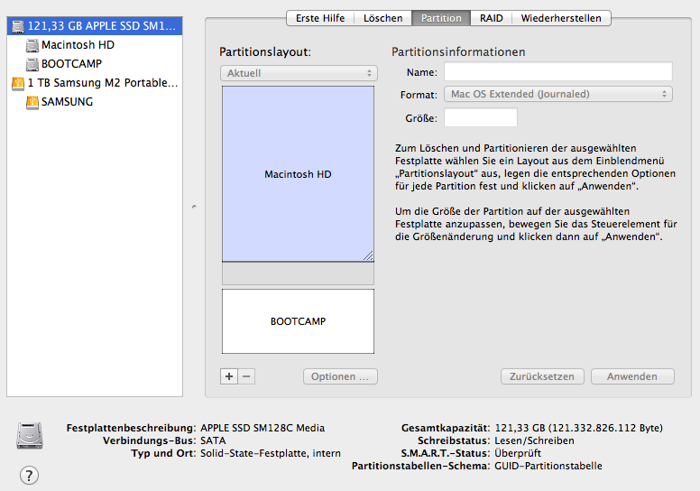Select the 121,33 GB APPLE SSD disk icon
Screen dimensions: 700x491
pyautogui.click(x=18, y=26)
